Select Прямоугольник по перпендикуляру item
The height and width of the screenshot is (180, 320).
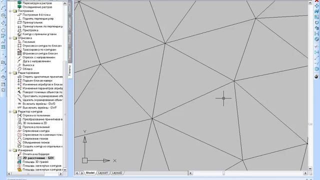pyautogui.click(x=42, y=26)
